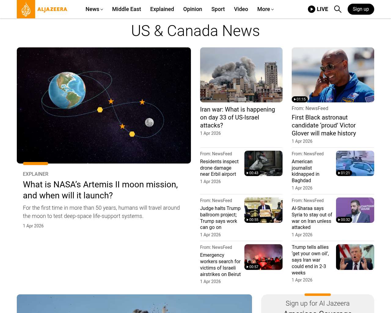Open the search magnifier icon
This screenshot has height=313, width=391.
tap(338, 9)
